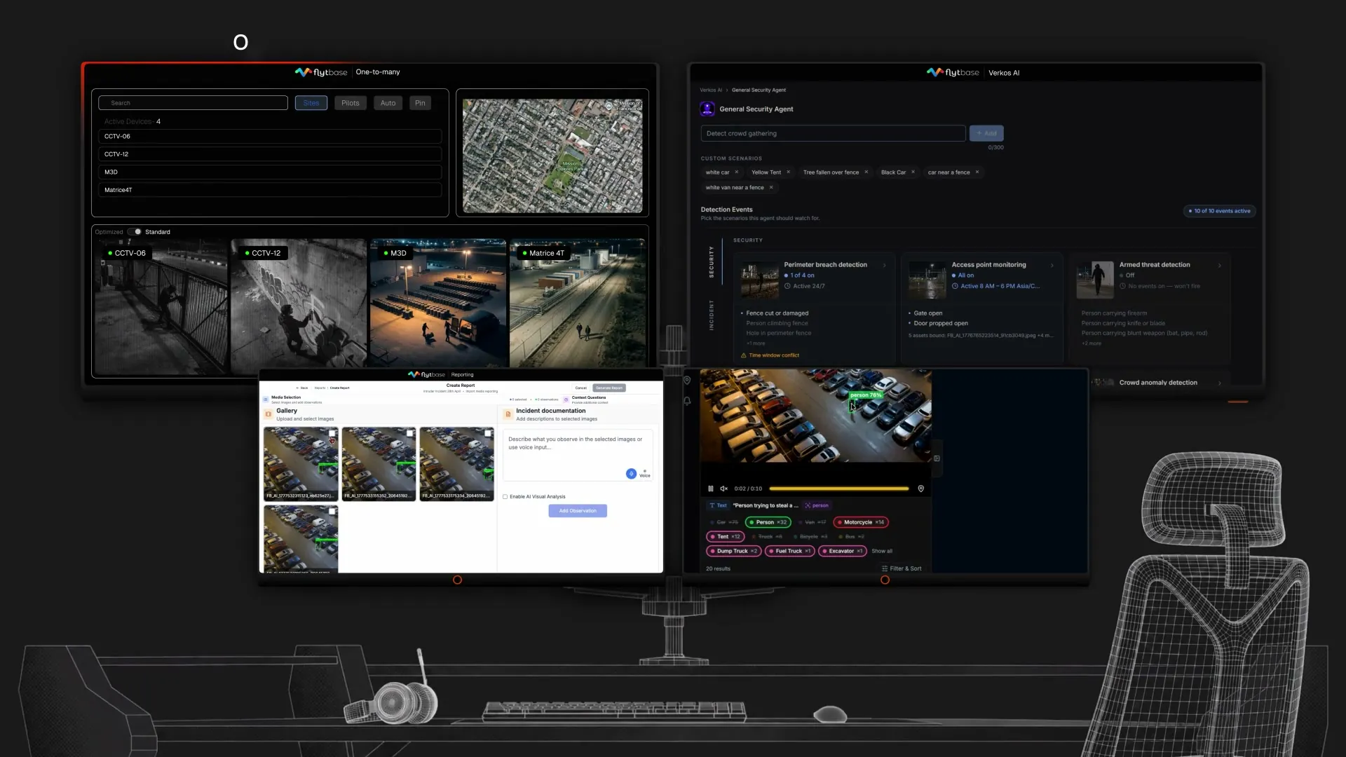Remove the 'car near a fence' scenario

click(x=977, y=172)
